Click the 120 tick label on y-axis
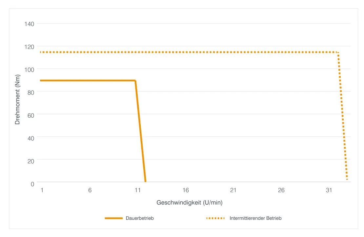This screenshot has width=364, height=237. point(30,47)
